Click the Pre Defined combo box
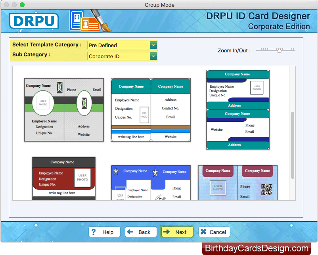The height and width of the screenshot is (255, 318). click(122, 45)
